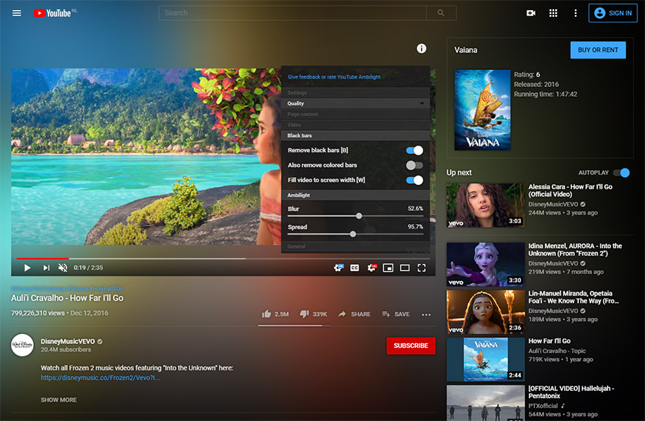Image resolution: width=645 pixels, height=421 pixels.
Task: Open more actions below the video
Action: (426, 315)
